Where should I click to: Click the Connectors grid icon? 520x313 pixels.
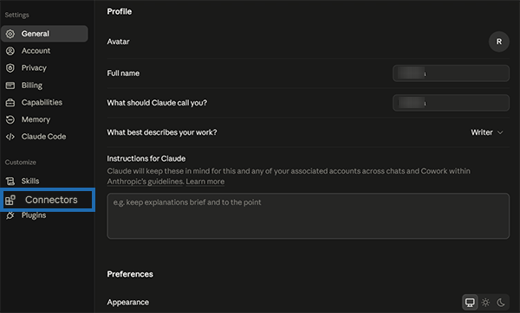(x=10, y=200)
